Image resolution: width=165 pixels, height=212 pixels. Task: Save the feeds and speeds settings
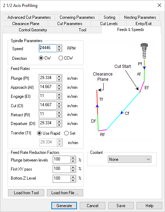coord(121,205)
